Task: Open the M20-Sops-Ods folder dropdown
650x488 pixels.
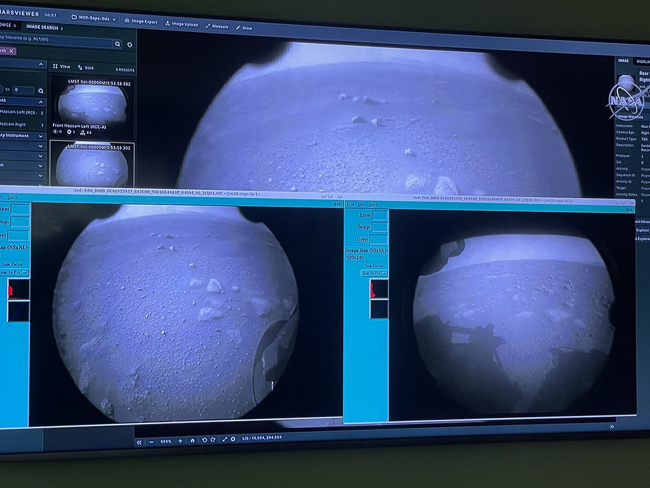Action: click(93, 18)
